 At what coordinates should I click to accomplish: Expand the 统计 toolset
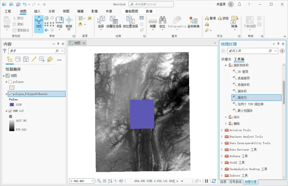click(x=226, y=117)
